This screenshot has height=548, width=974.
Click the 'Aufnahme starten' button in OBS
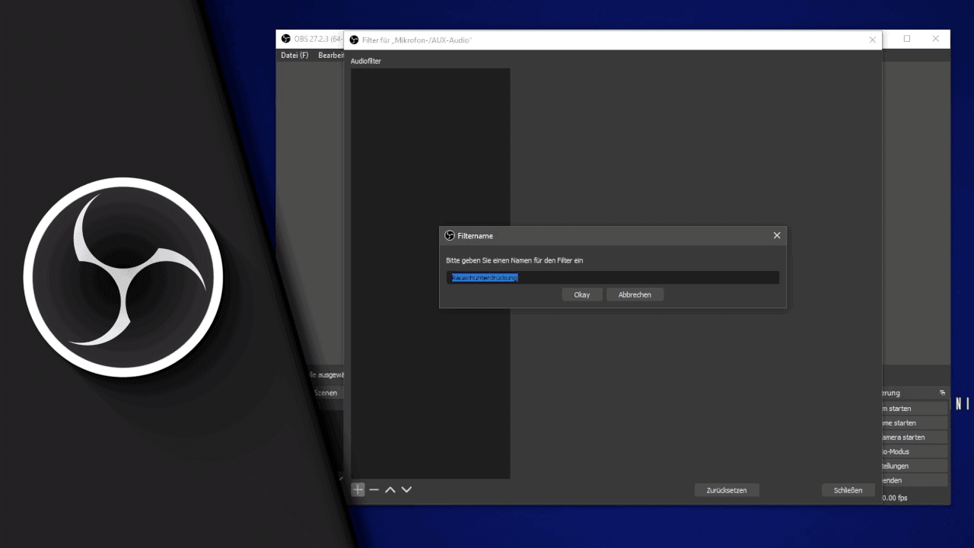pos(915,423)
